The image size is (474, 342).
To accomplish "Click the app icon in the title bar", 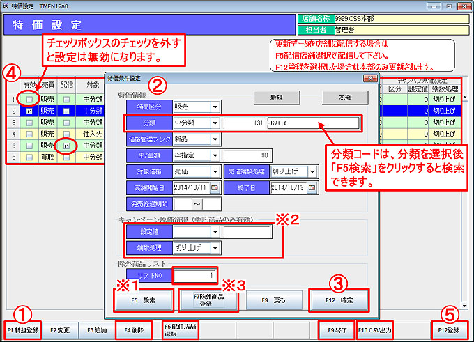I will tap(6, 6).
